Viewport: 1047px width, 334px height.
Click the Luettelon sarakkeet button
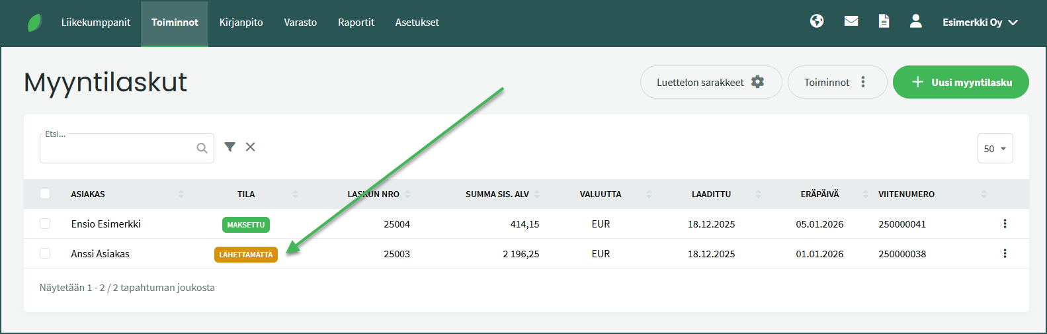[x=710, y=82]
